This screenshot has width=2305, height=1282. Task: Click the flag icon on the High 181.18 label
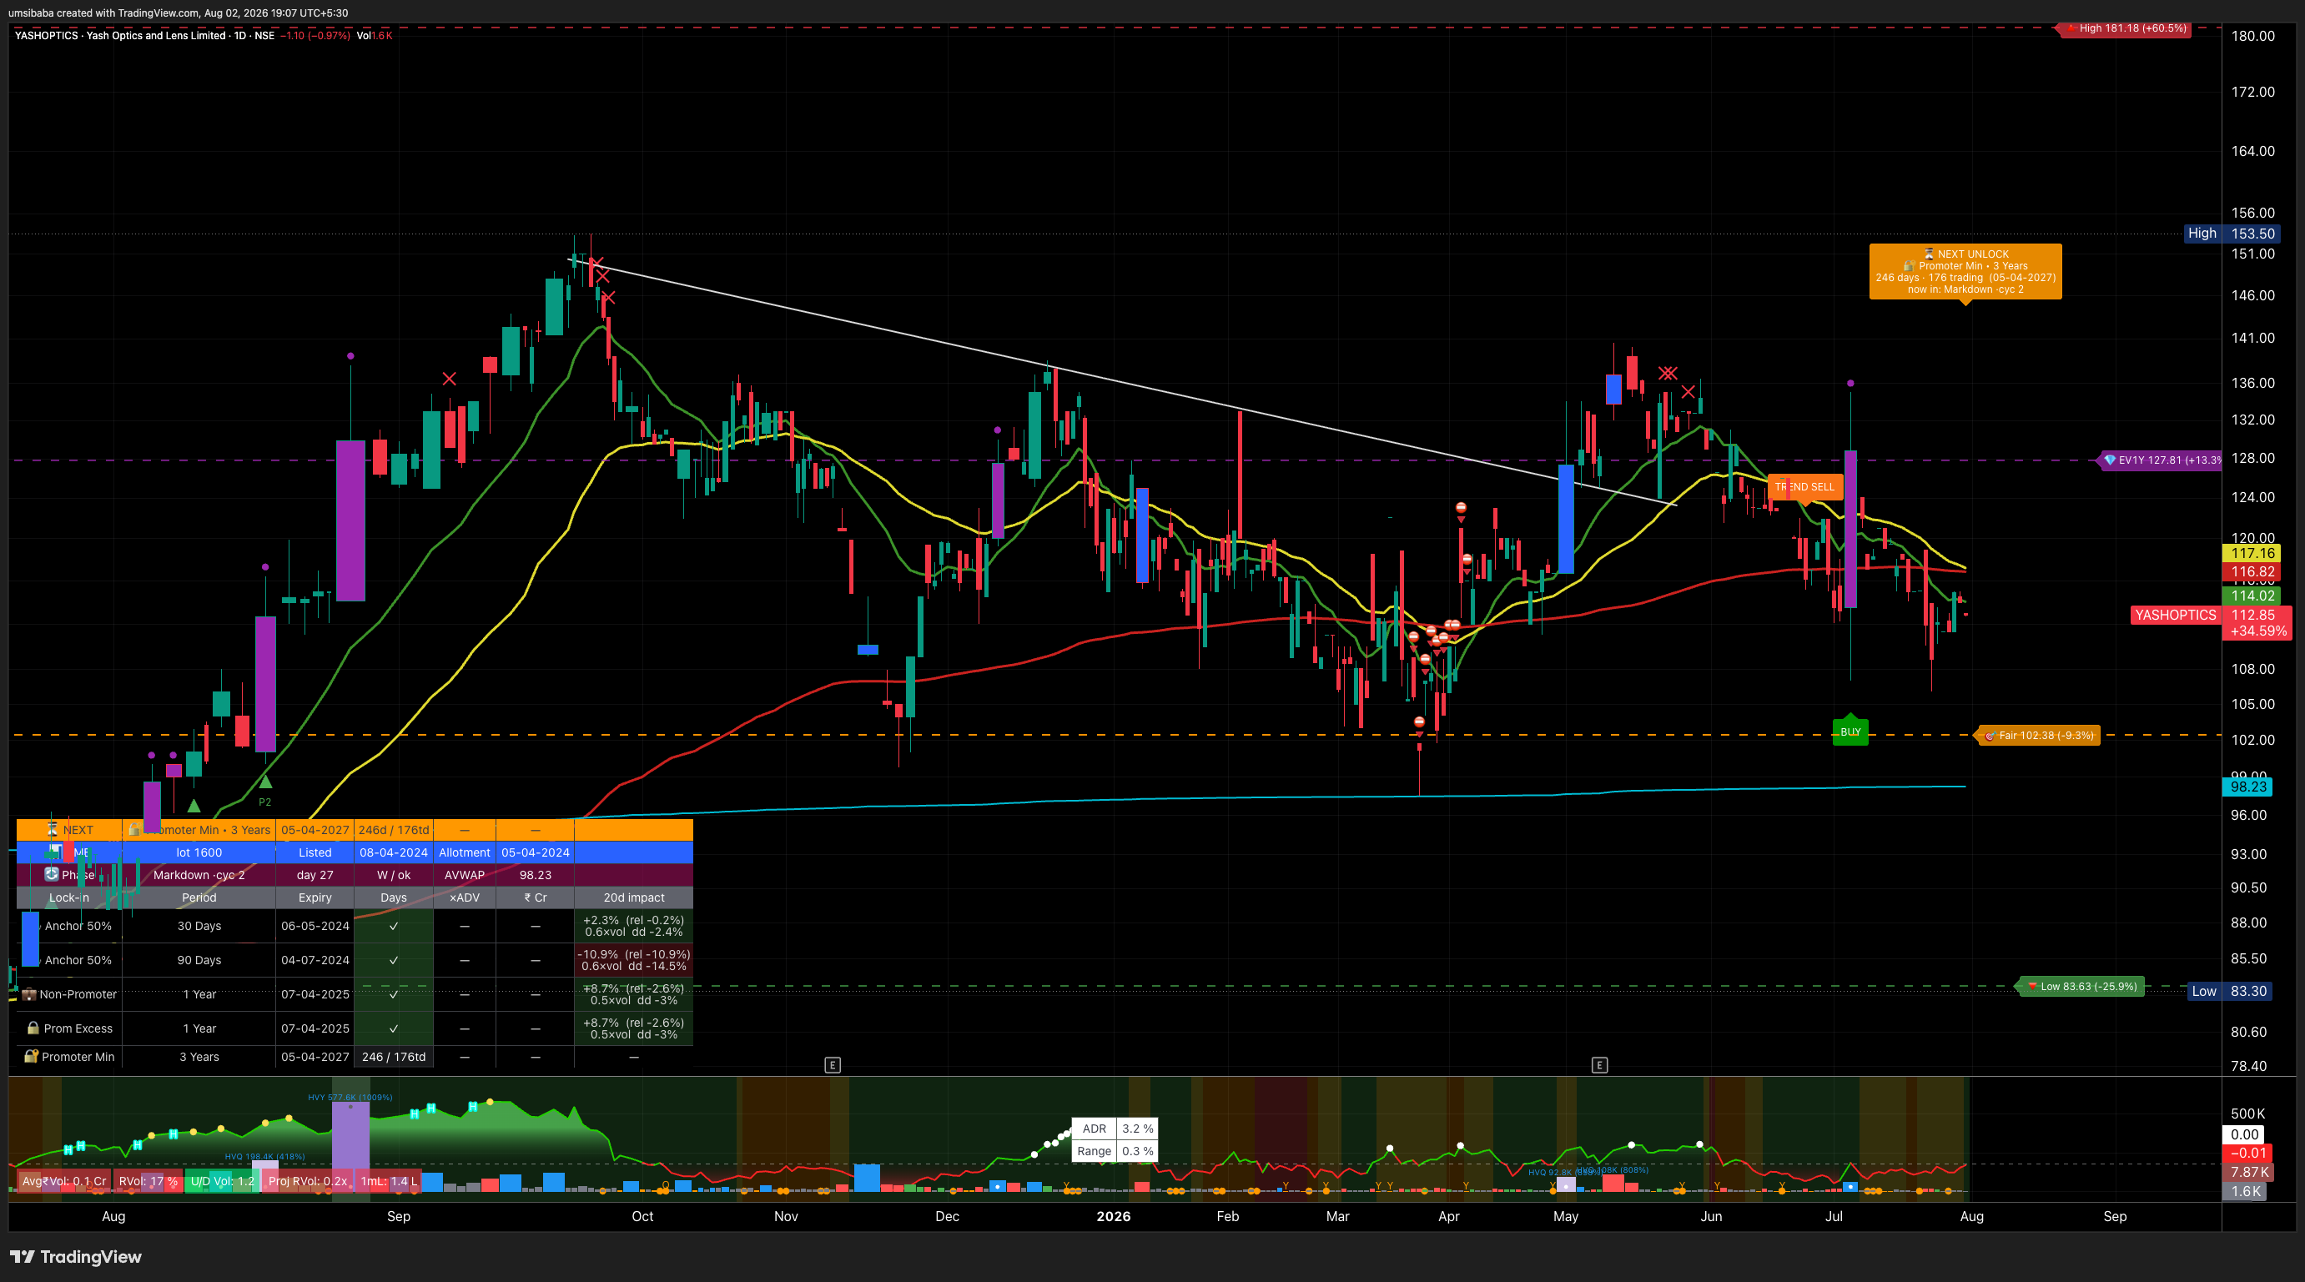tap(2071, 28)
